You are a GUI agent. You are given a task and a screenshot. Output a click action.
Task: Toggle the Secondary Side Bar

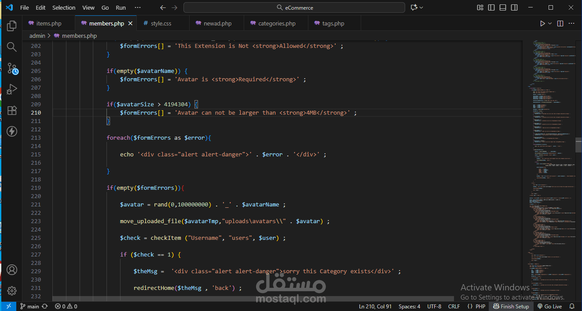pyautogui.click(x=514, y=7)
